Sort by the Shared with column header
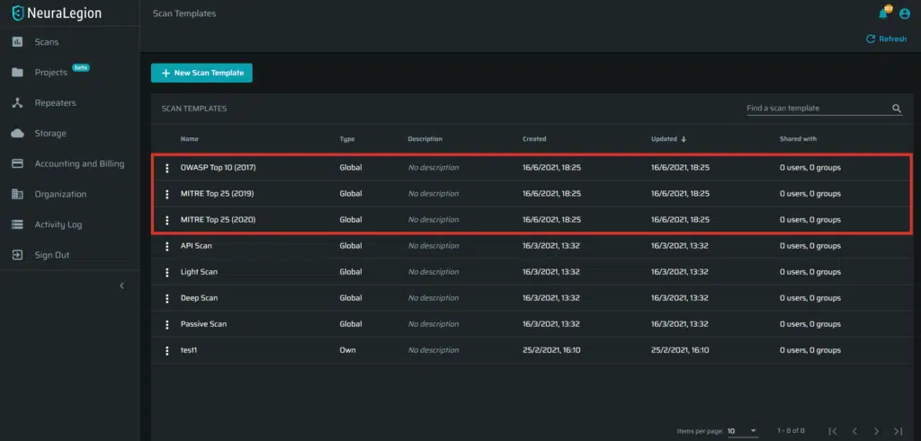Image resolution: width=921 pixels, height=441 pixels. 798,139
